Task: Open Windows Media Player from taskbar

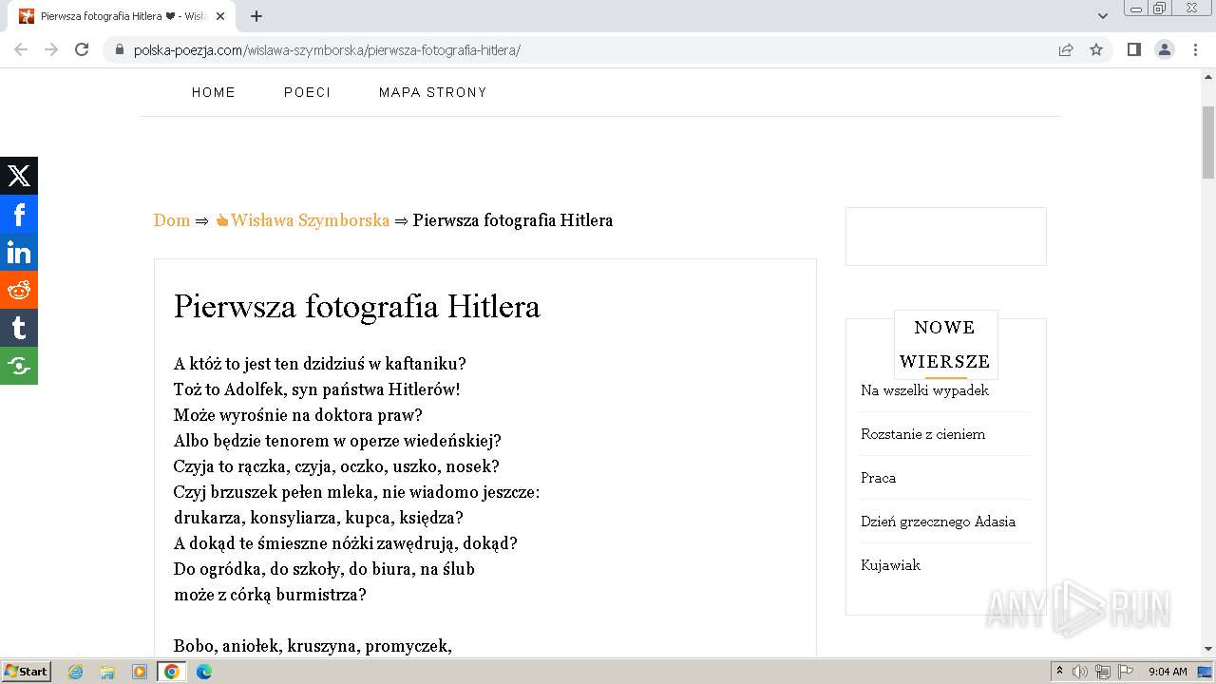Action: click(x=140, y=672)
